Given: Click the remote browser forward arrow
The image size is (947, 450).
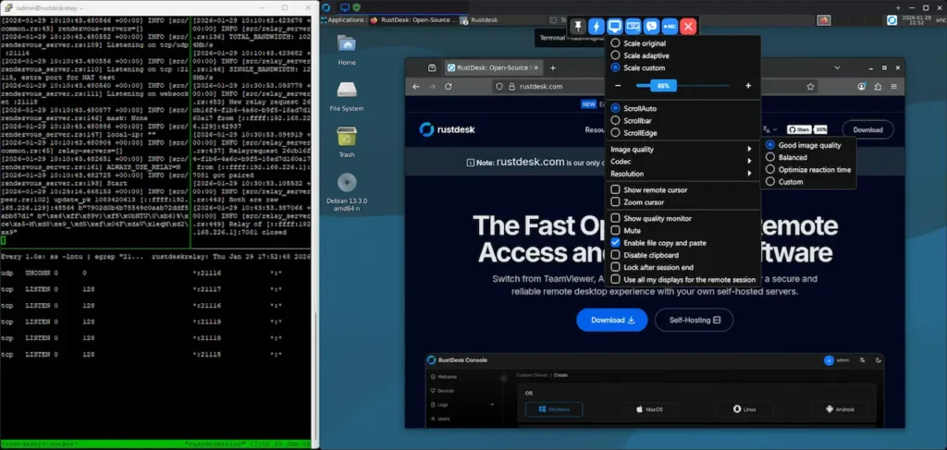Looking at the screenshot, I should pos(432,86).
